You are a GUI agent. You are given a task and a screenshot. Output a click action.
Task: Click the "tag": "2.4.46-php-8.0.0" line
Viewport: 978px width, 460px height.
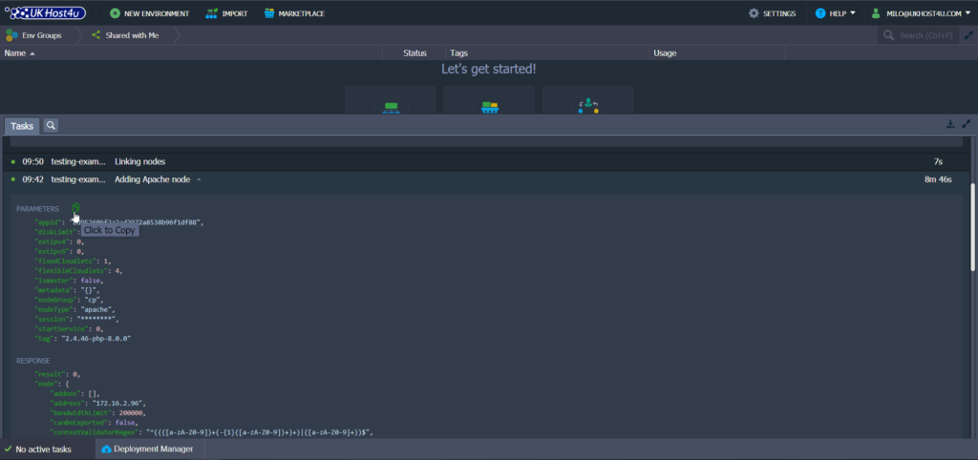point(83,339)
